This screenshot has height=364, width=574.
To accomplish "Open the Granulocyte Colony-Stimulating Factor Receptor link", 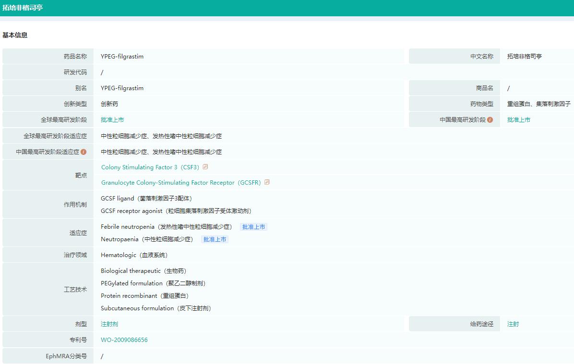I will click(181, 182).
